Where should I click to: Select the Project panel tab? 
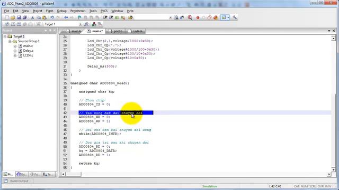pos(8,174)
